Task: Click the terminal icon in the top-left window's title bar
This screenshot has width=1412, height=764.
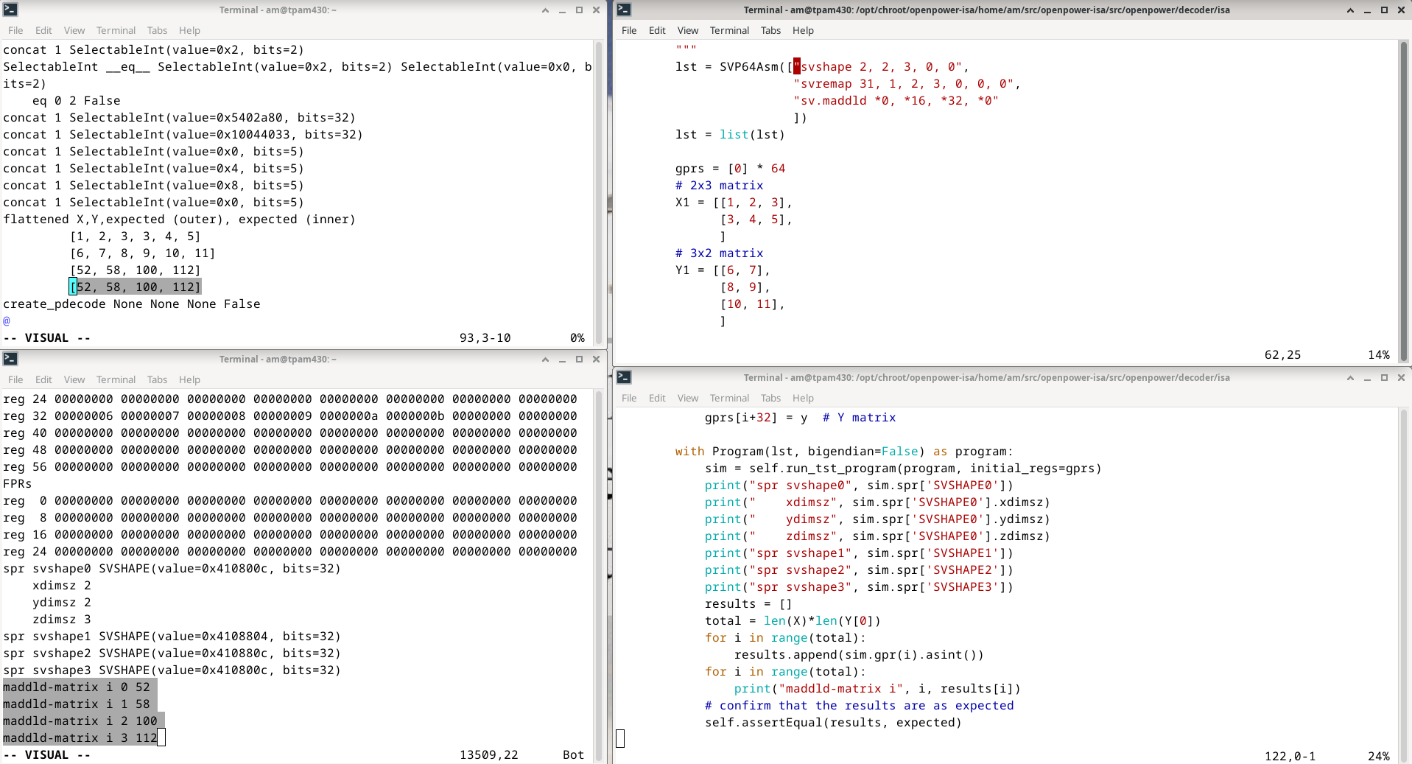Action: click(x=10, y=10)
